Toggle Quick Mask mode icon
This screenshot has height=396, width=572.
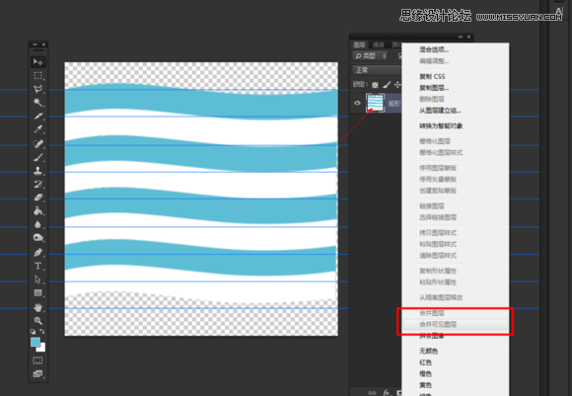(x=37, y=360)
